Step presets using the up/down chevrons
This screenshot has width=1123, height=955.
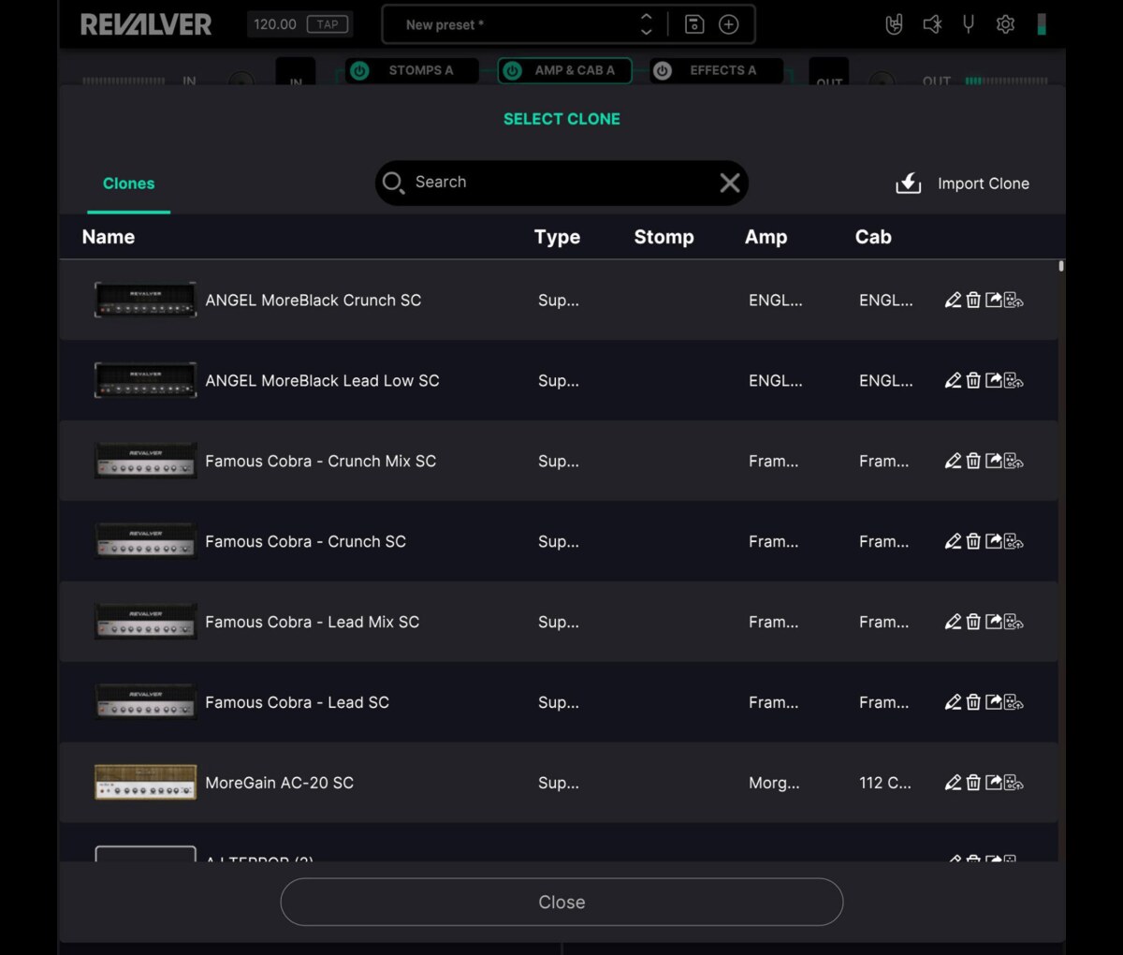[646, 24]
